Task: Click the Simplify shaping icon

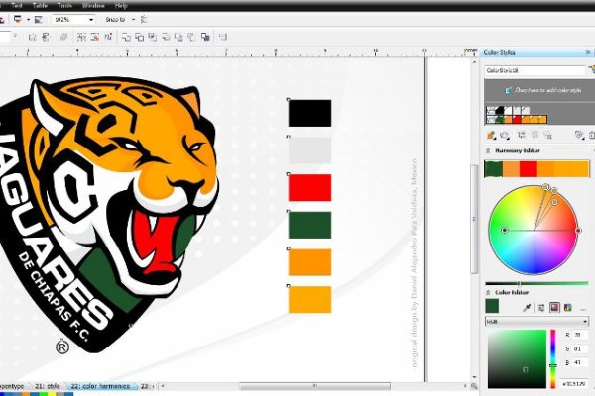Action: click(x=166, y=37)
